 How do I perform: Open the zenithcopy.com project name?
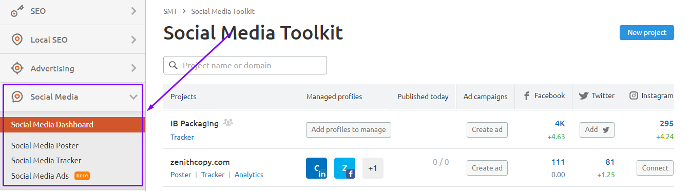[x=200, y=162]
